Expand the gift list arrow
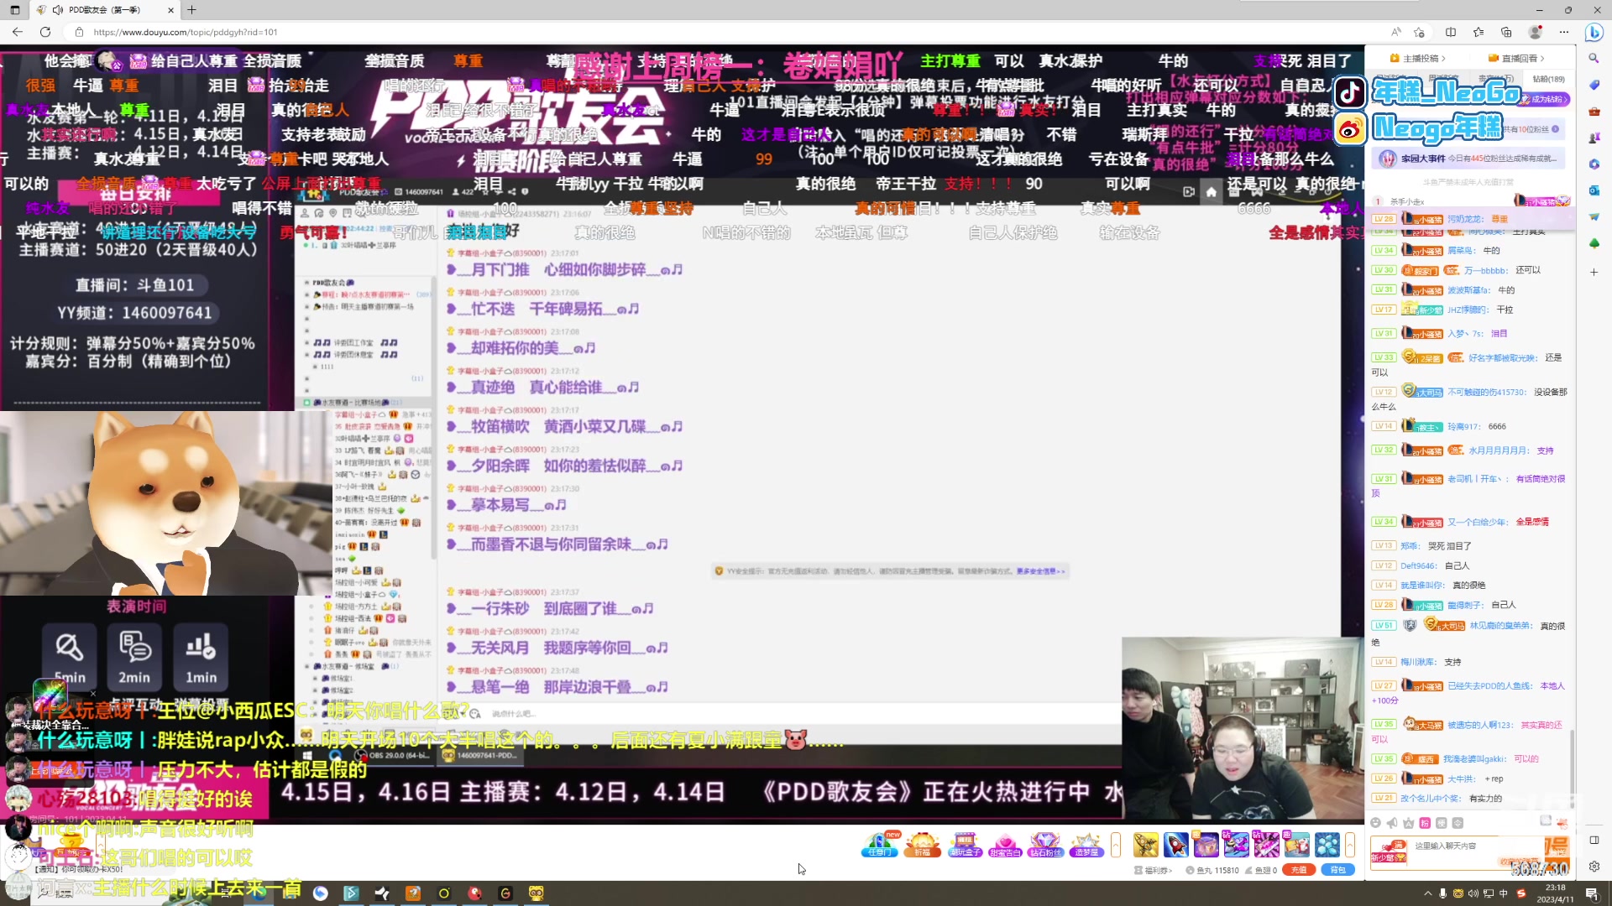Viewport: 1612px width, 906px height. click(x=1350, y=845)
